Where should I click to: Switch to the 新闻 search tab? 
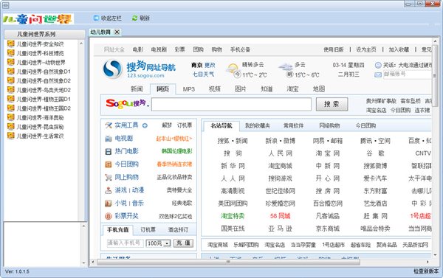[x=137, y=89]
